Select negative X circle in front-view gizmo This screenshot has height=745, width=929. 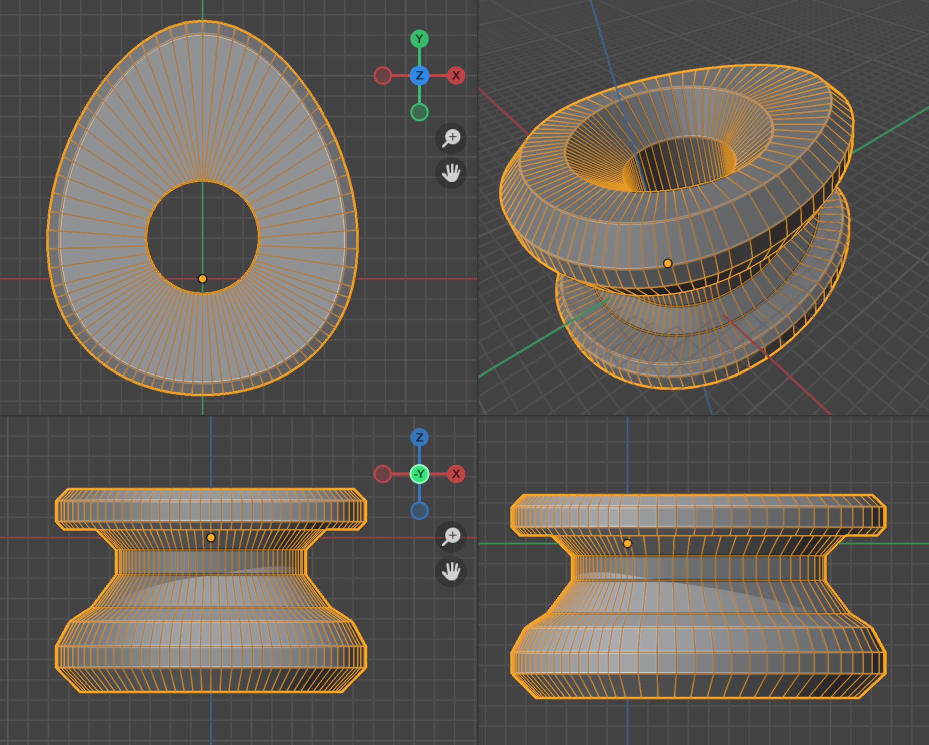point(382,474)
